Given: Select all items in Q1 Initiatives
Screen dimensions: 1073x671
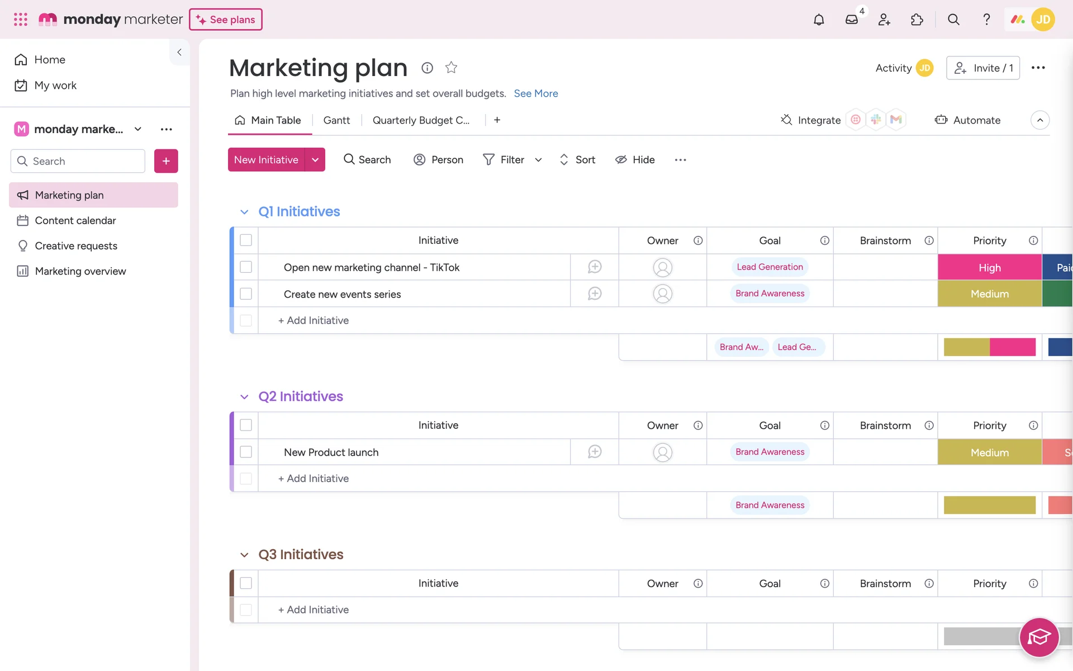Looking at the screenshot, I should coord(246,240).
